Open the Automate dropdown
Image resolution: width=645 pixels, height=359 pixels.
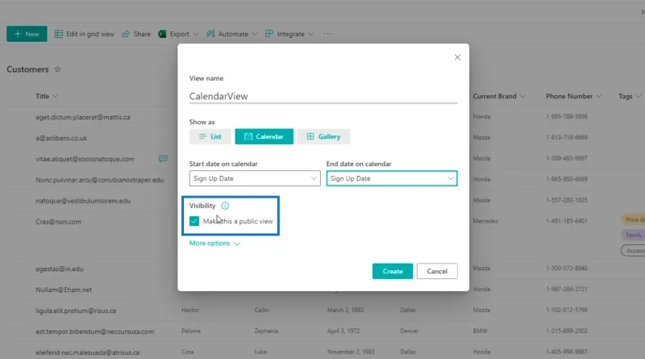[x=232, y=34]
